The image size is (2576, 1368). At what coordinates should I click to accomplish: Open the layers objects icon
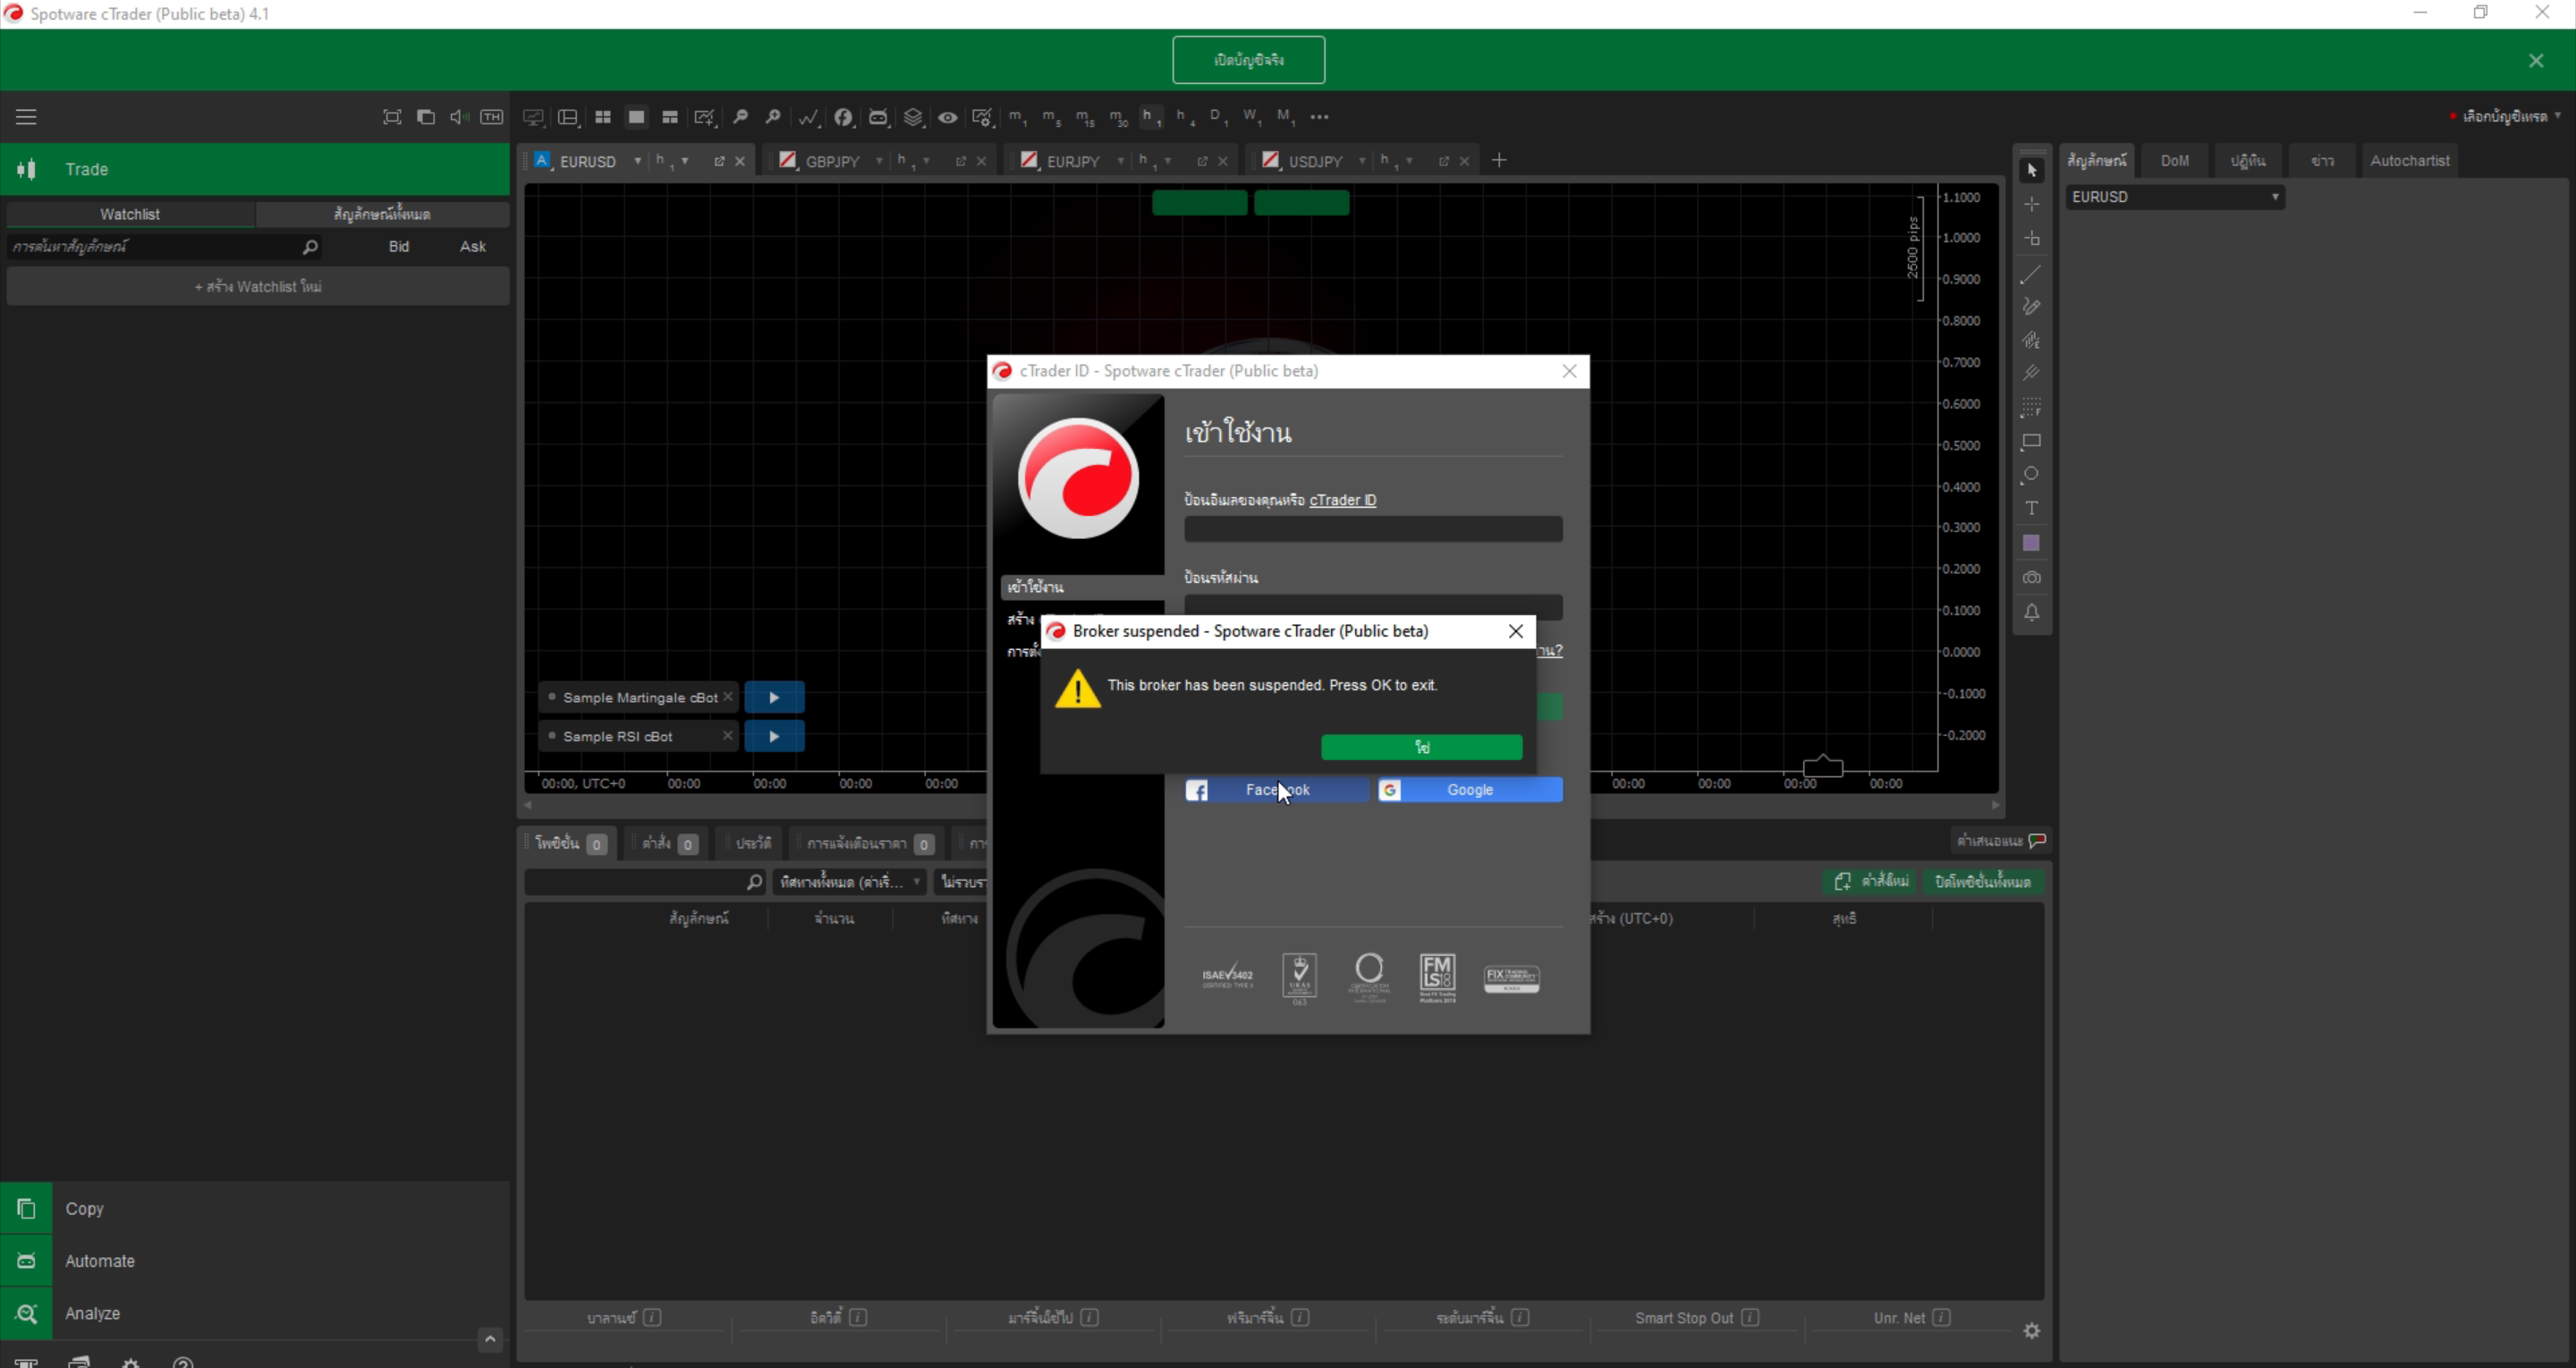(x=913, y=117)
